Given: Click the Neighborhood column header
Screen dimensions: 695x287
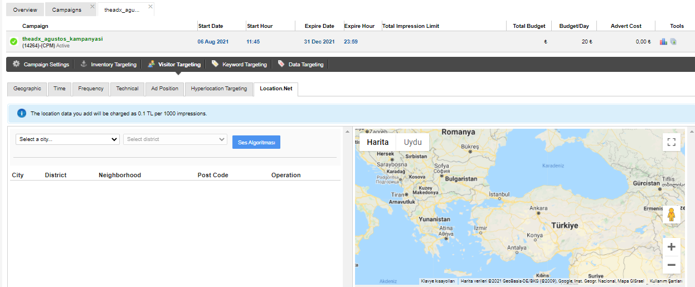Looking at the screenshot, I should pyautogui.click(x=120, y=175).
